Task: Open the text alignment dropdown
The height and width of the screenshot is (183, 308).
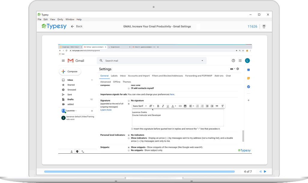Action: pos(192,106)
